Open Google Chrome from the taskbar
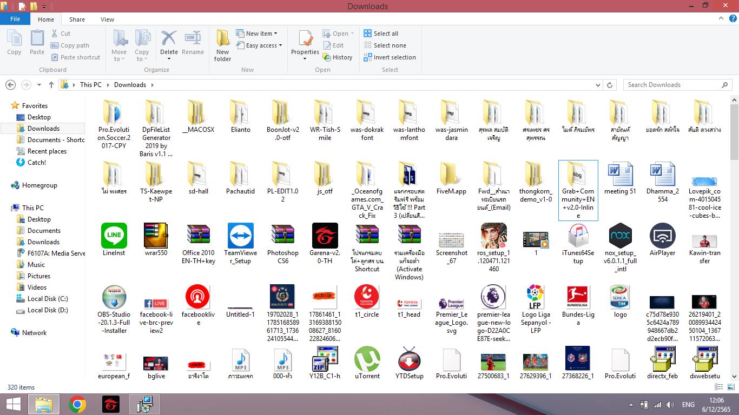The width and height of the screenshot is (739, 415). coord(77,404)
